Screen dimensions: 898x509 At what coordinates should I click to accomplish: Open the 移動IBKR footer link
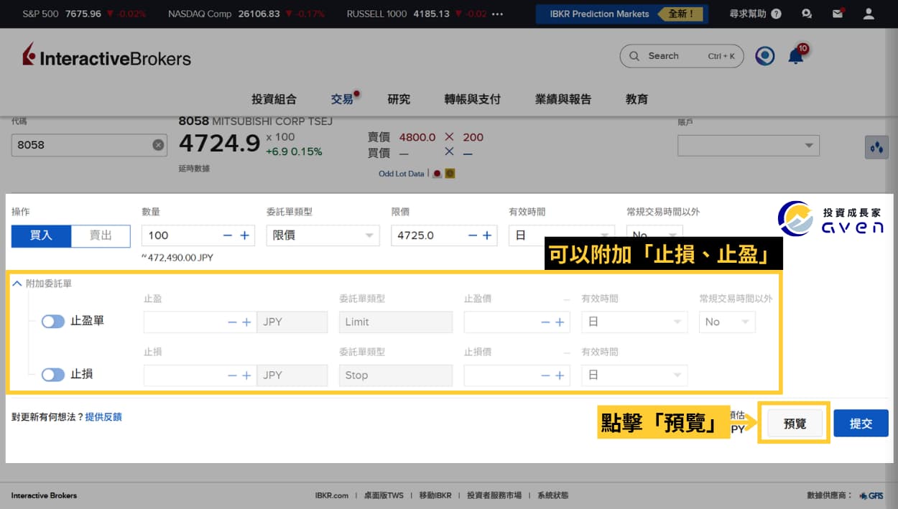[x=435, y=495]
